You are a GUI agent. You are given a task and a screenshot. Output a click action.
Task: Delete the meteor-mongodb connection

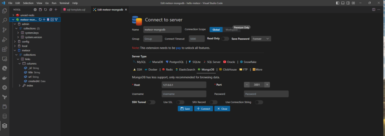(48, 20)
